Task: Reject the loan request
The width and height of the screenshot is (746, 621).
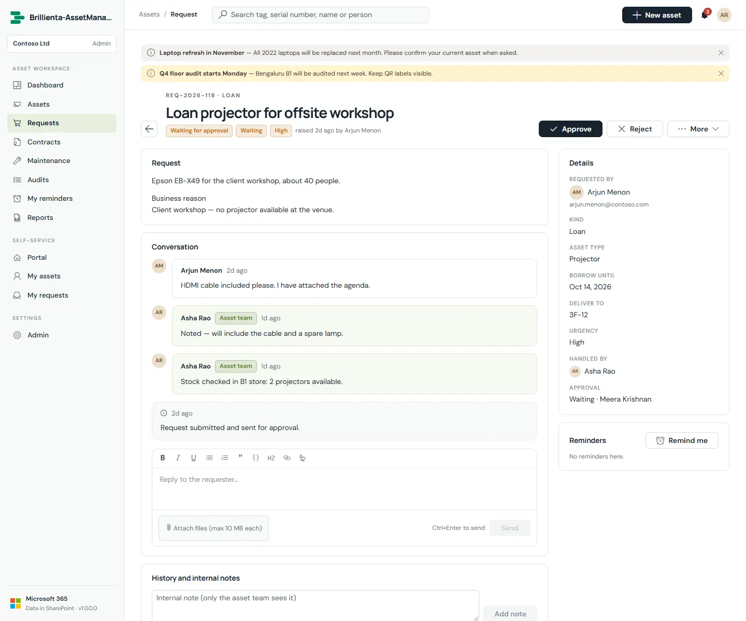Action: click(x=635, y=129)
